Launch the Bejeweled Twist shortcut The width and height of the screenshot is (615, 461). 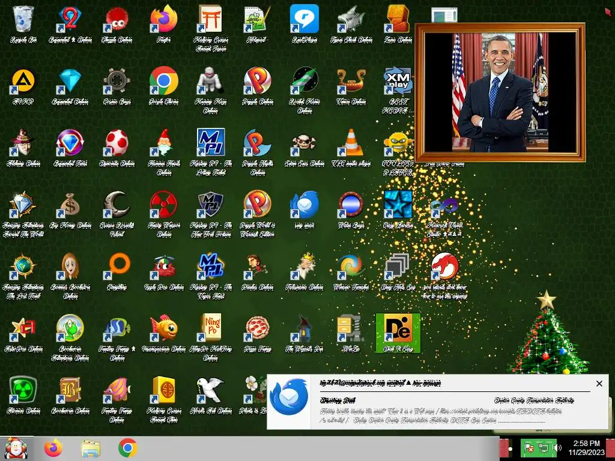pos(70,143)
